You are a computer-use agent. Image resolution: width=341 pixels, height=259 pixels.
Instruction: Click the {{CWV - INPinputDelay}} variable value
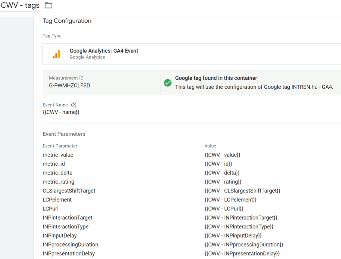[233, 235]
